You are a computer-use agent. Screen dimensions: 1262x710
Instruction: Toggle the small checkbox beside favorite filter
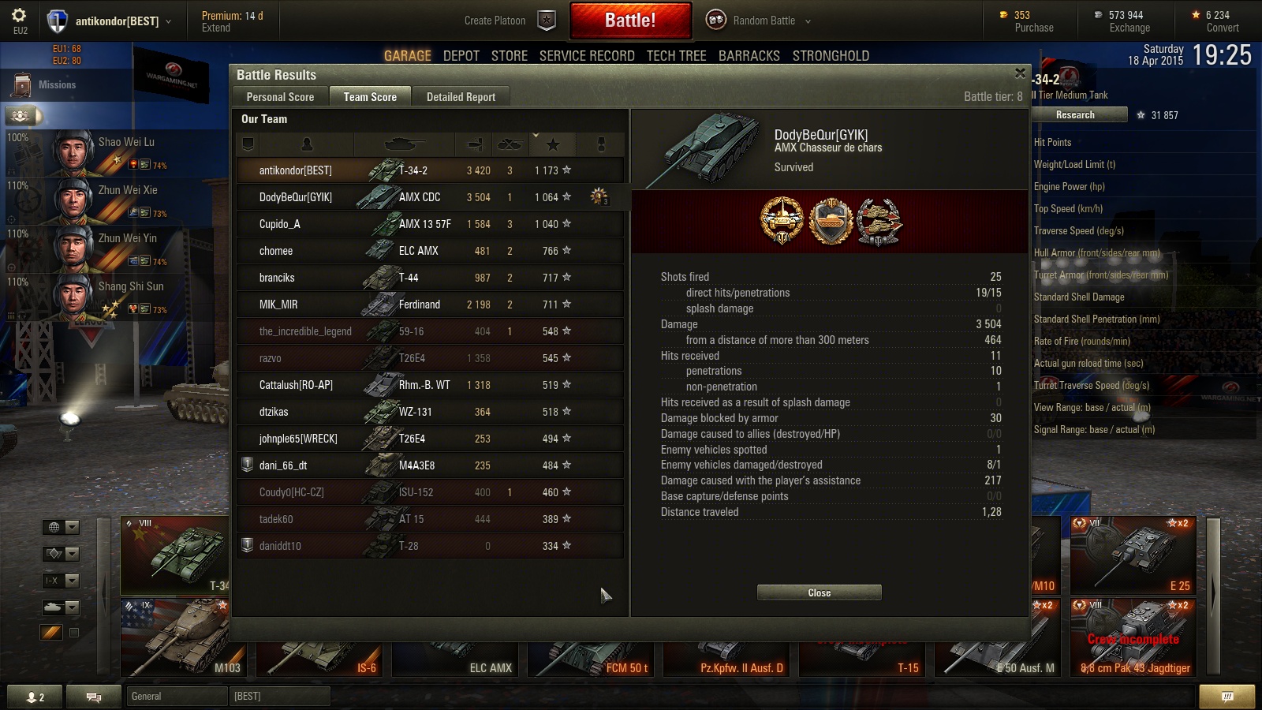click(x=74, y=632)
